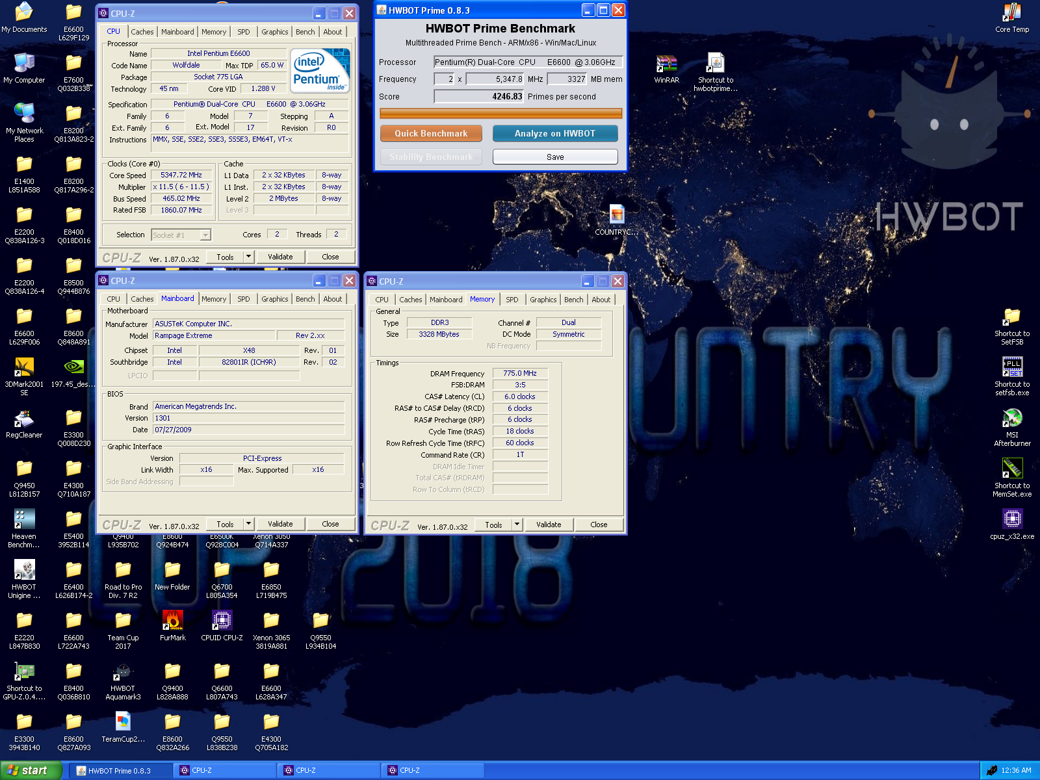Click Close button in Mainboard CPU-Z window

[330, 524]
